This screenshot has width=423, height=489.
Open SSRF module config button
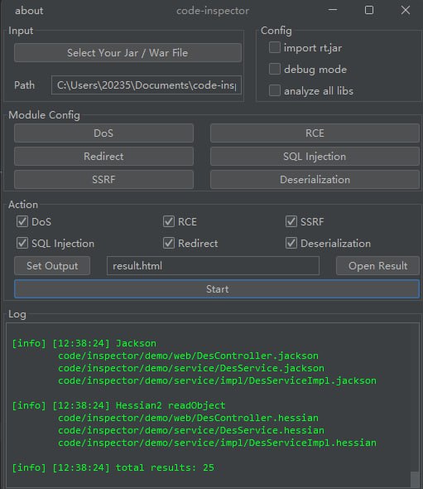click(x=103, y=179)
